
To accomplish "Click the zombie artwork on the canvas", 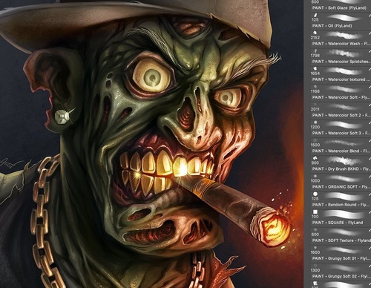I will pyautogui.click(x=151, y=144).
